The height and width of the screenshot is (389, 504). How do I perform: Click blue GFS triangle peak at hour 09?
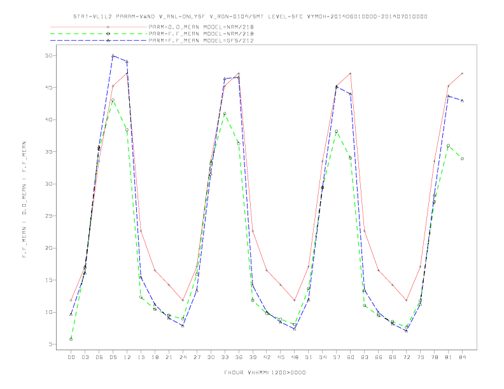point(113,56)
